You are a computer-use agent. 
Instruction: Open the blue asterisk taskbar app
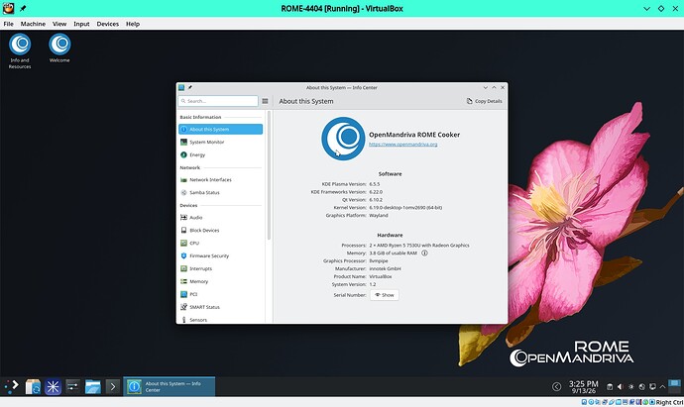point(53,386)
